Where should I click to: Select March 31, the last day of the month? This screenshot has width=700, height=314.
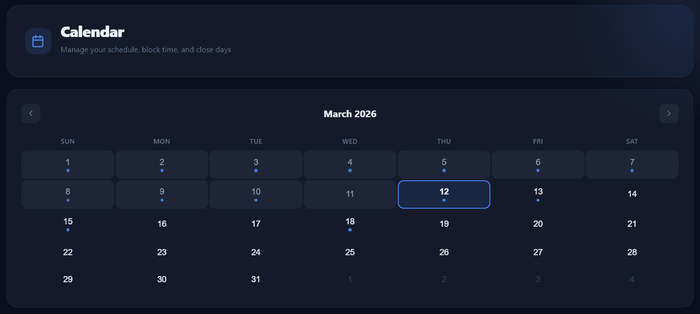pos(256,279)
